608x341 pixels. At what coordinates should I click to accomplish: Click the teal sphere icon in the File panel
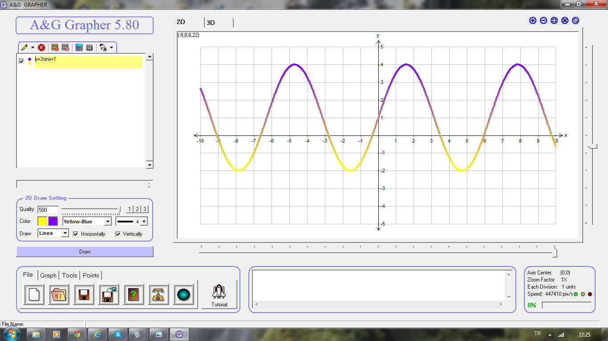[184, 293]
